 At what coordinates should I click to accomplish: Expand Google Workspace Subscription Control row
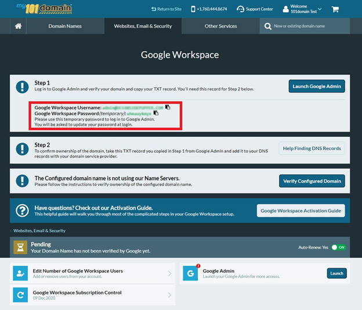point(169,295)
